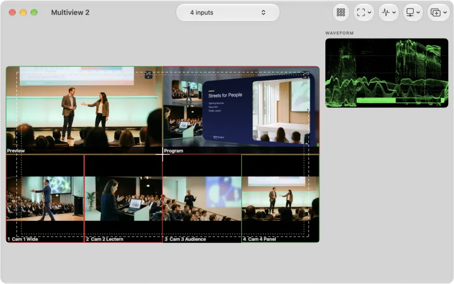Click the grid layout icon in toolbar

(340, 12)
